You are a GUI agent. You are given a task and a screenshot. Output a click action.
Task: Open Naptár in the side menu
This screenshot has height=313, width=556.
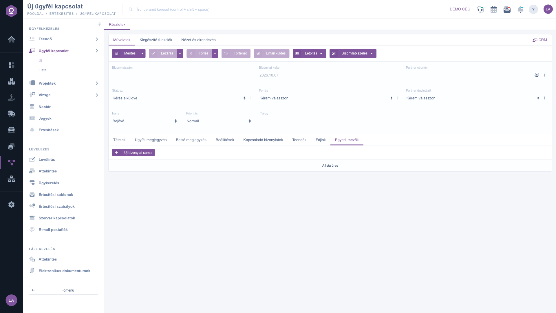(x=45, y=107)
